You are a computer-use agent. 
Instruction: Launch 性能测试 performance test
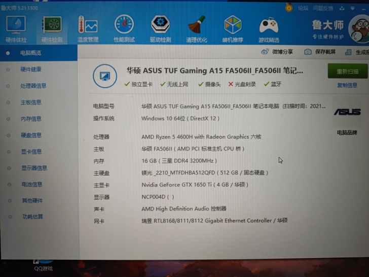tap(124, 29)
